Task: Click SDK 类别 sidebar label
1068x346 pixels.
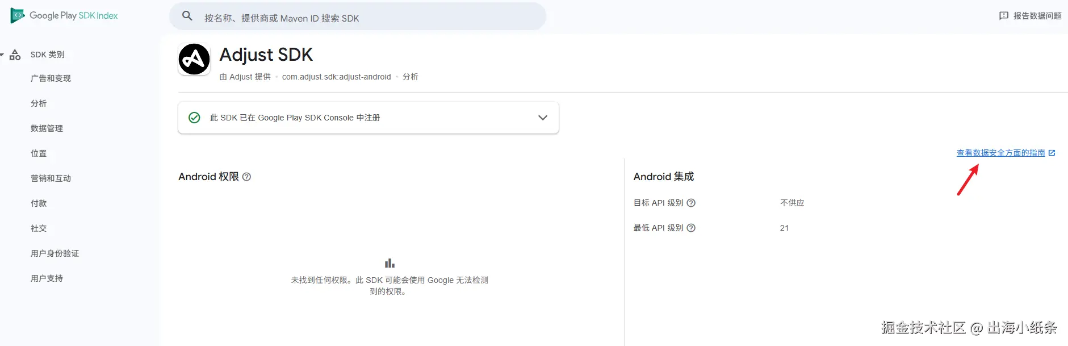Action: [48, 55]
